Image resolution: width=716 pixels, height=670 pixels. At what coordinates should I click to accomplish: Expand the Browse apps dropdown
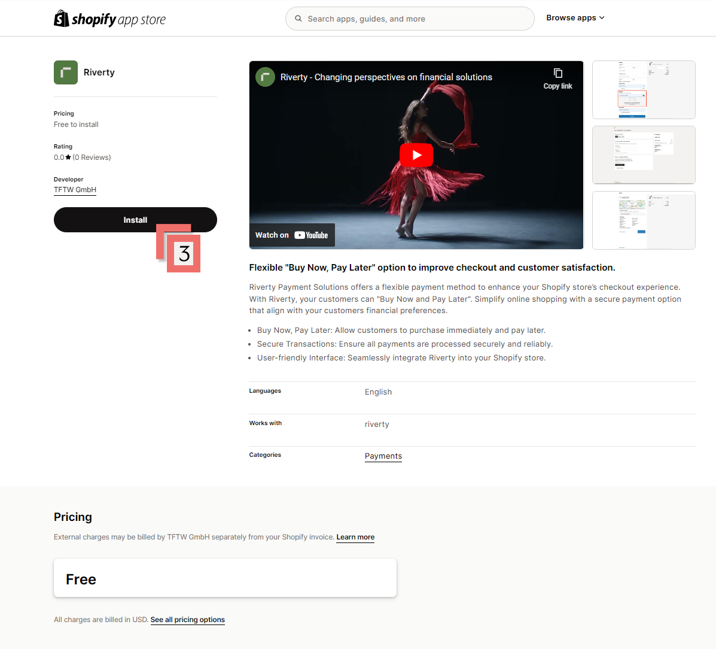click(x=575, y=18)
